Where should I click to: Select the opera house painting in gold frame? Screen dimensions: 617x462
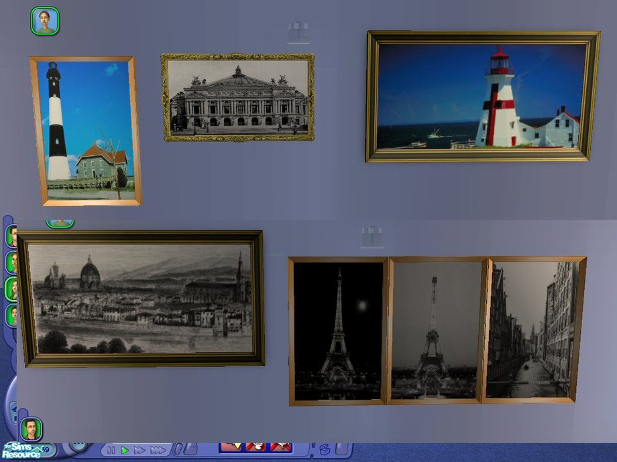(x=238, y=98)
